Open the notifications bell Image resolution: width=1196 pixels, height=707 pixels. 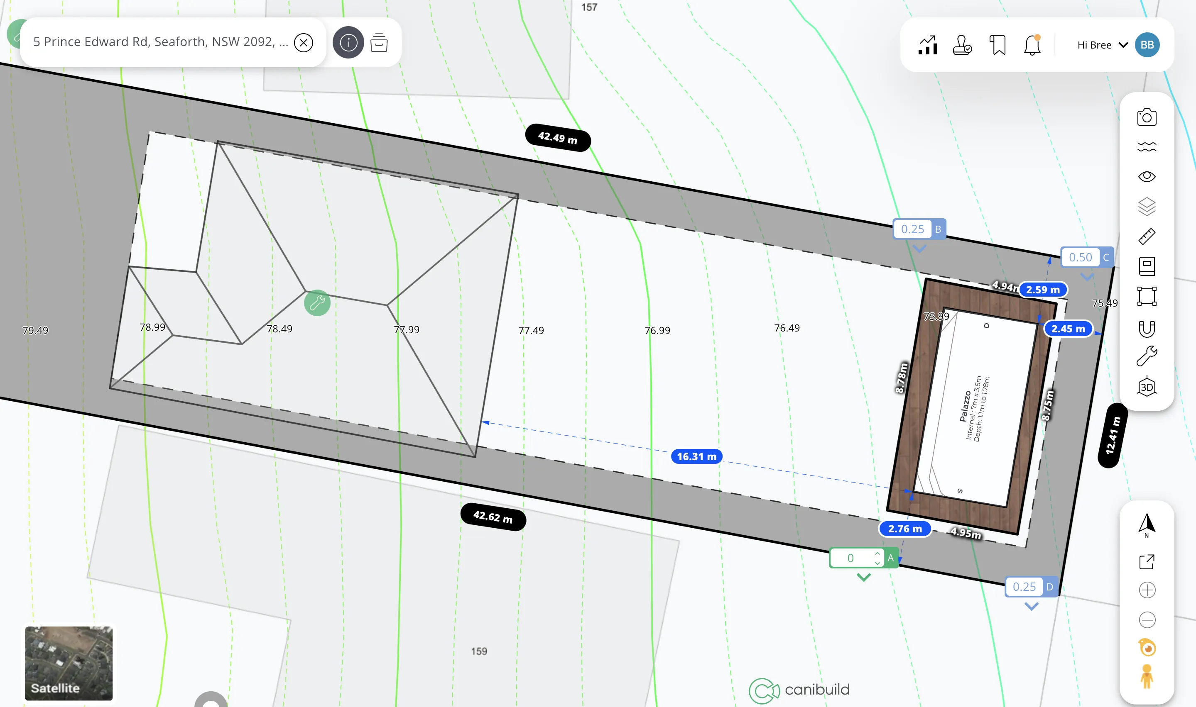pos(1032,45)
